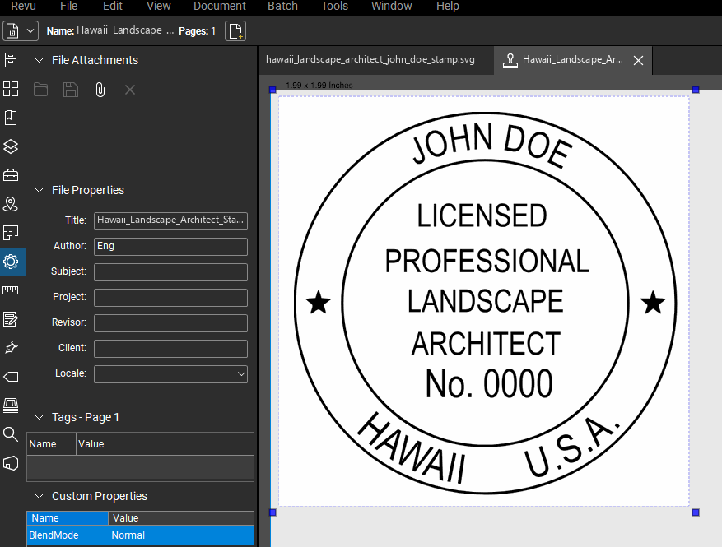Click the delete attachment X icon

click(130, 90)
